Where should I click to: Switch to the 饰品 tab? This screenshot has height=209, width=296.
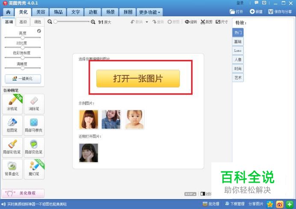coord(58,12)
